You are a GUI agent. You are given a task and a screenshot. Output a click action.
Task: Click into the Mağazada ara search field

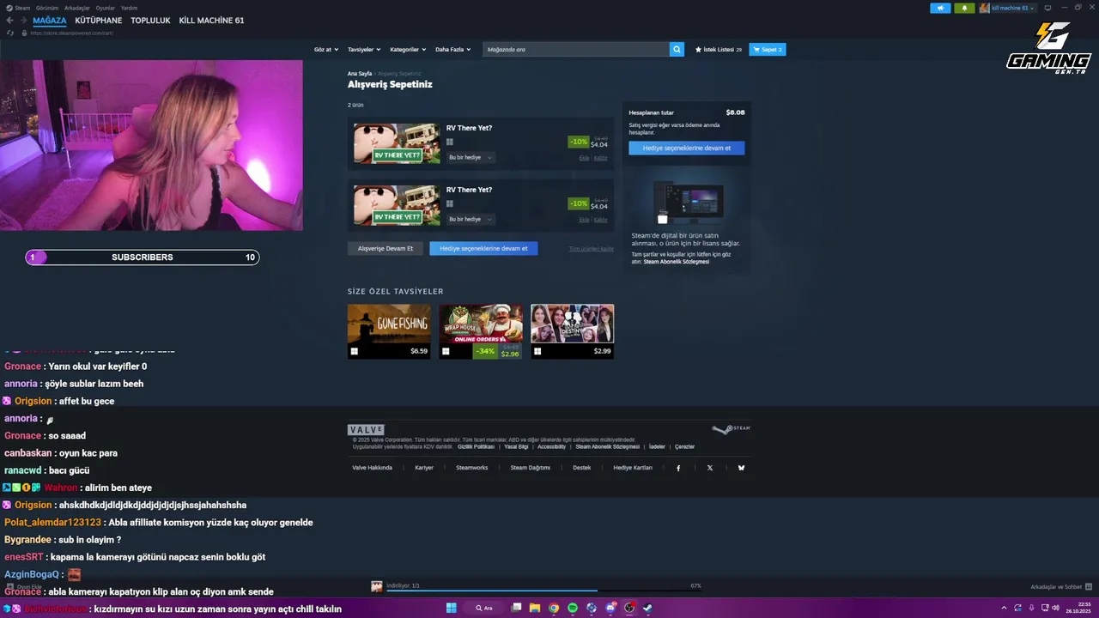tap(576, 50)
